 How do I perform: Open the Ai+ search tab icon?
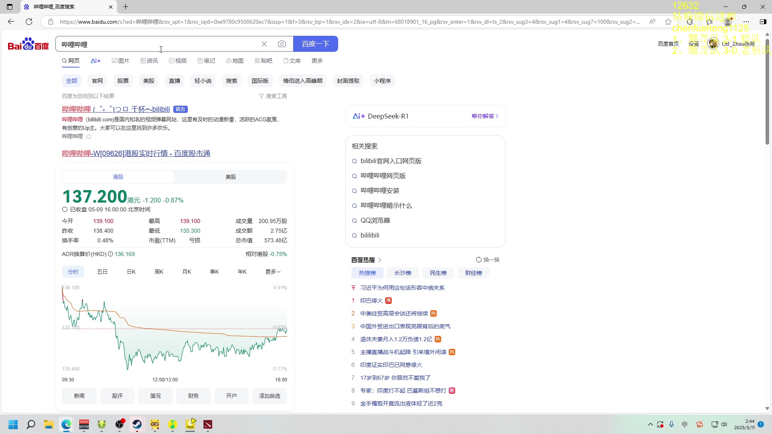pos(95,61)
